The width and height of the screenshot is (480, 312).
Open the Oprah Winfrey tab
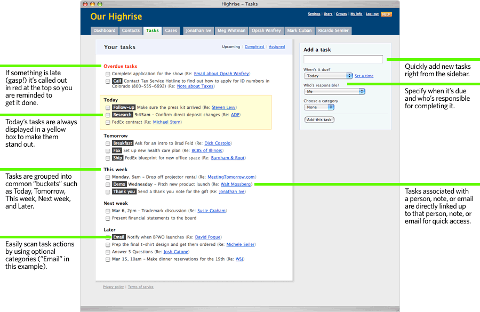coord(266,30)
